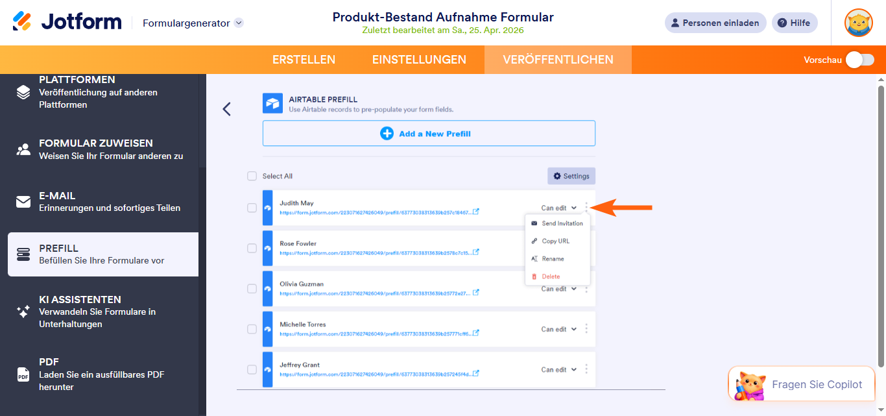The height and width of the screenshot is (416, 886).
Task: Open Can edit dropdown for Jeffrey Grant
Action: 558,370
